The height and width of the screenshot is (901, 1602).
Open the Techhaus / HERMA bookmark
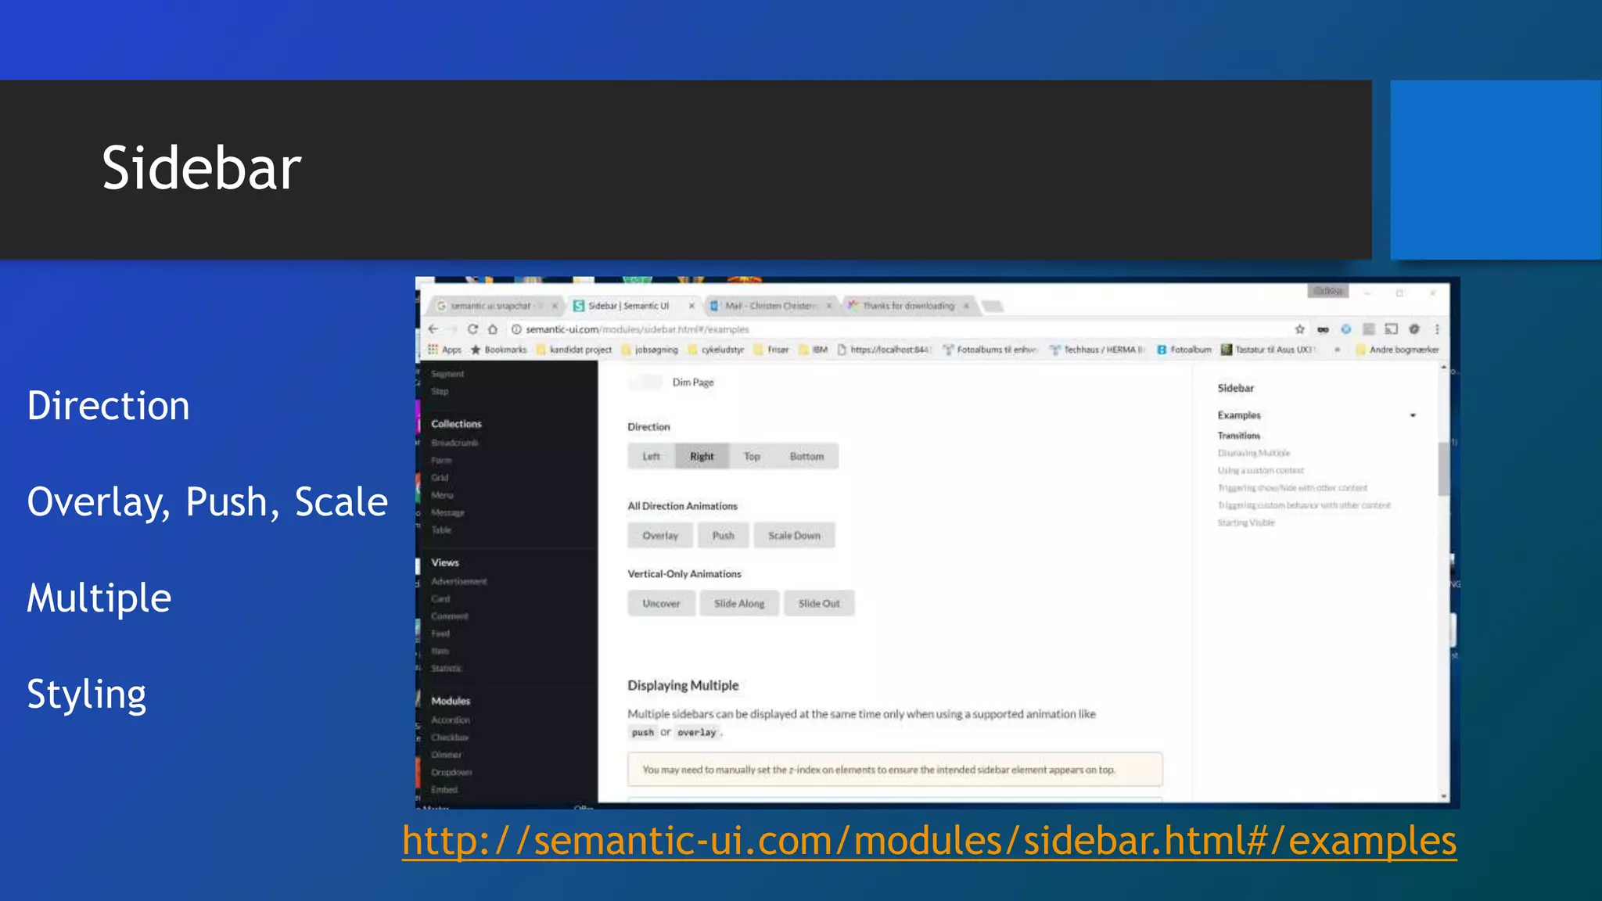point(1097,350)
